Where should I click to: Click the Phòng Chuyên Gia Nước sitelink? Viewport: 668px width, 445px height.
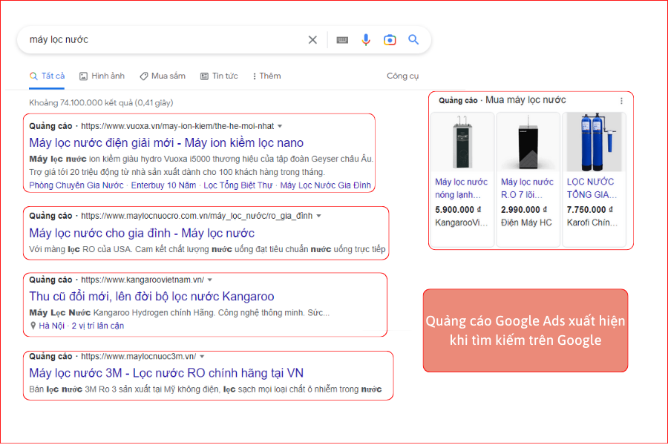coord(76,185)
